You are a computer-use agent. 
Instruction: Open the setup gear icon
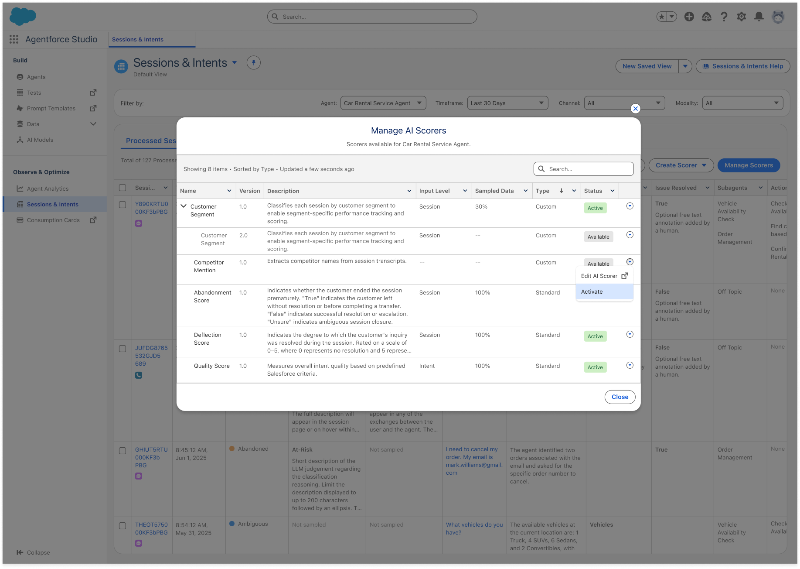tap(742, 17)
